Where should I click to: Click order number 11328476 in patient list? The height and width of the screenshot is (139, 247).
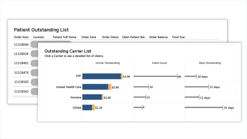pyautogui.click(x=21, y=73)
